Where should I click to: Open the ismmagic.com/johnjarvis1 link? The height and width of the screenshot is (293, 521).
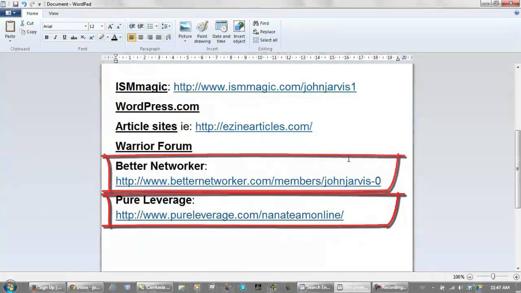pos(265,87)
